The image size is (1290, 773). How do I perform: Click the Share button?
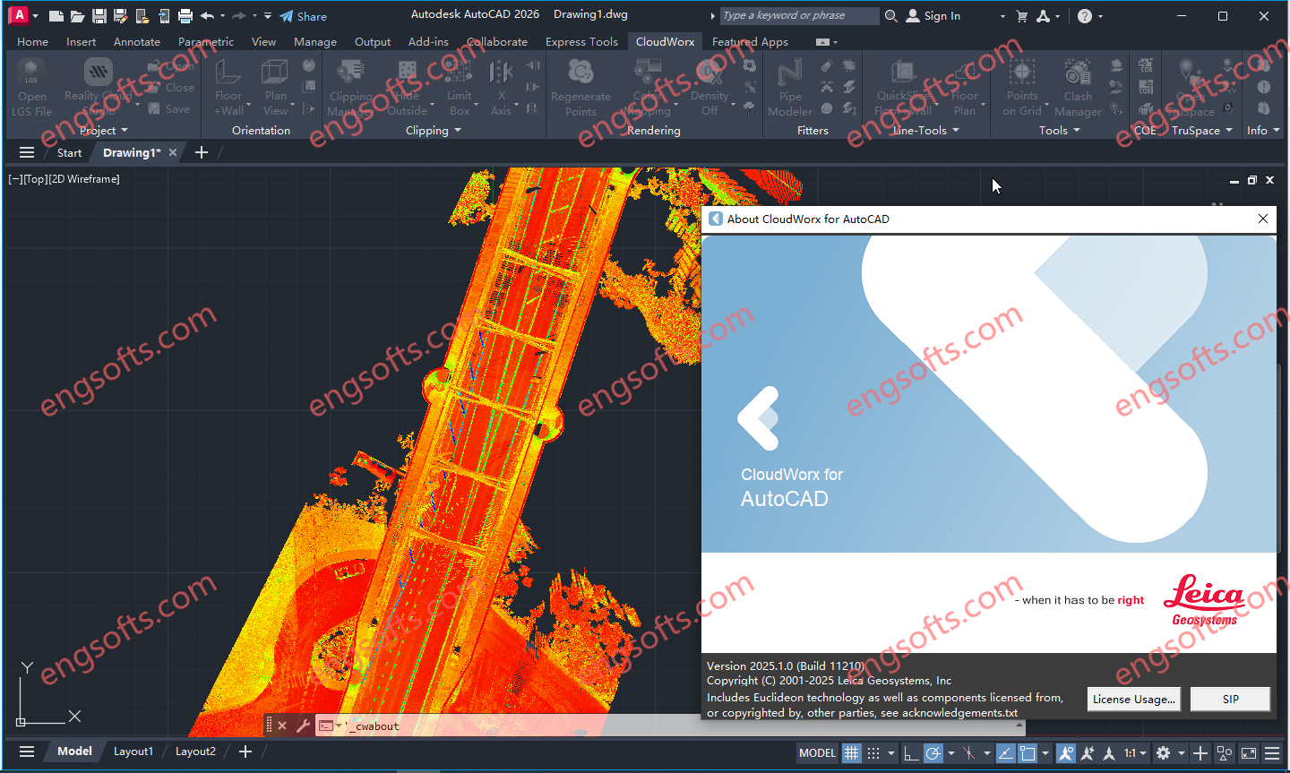coord(303,16)
